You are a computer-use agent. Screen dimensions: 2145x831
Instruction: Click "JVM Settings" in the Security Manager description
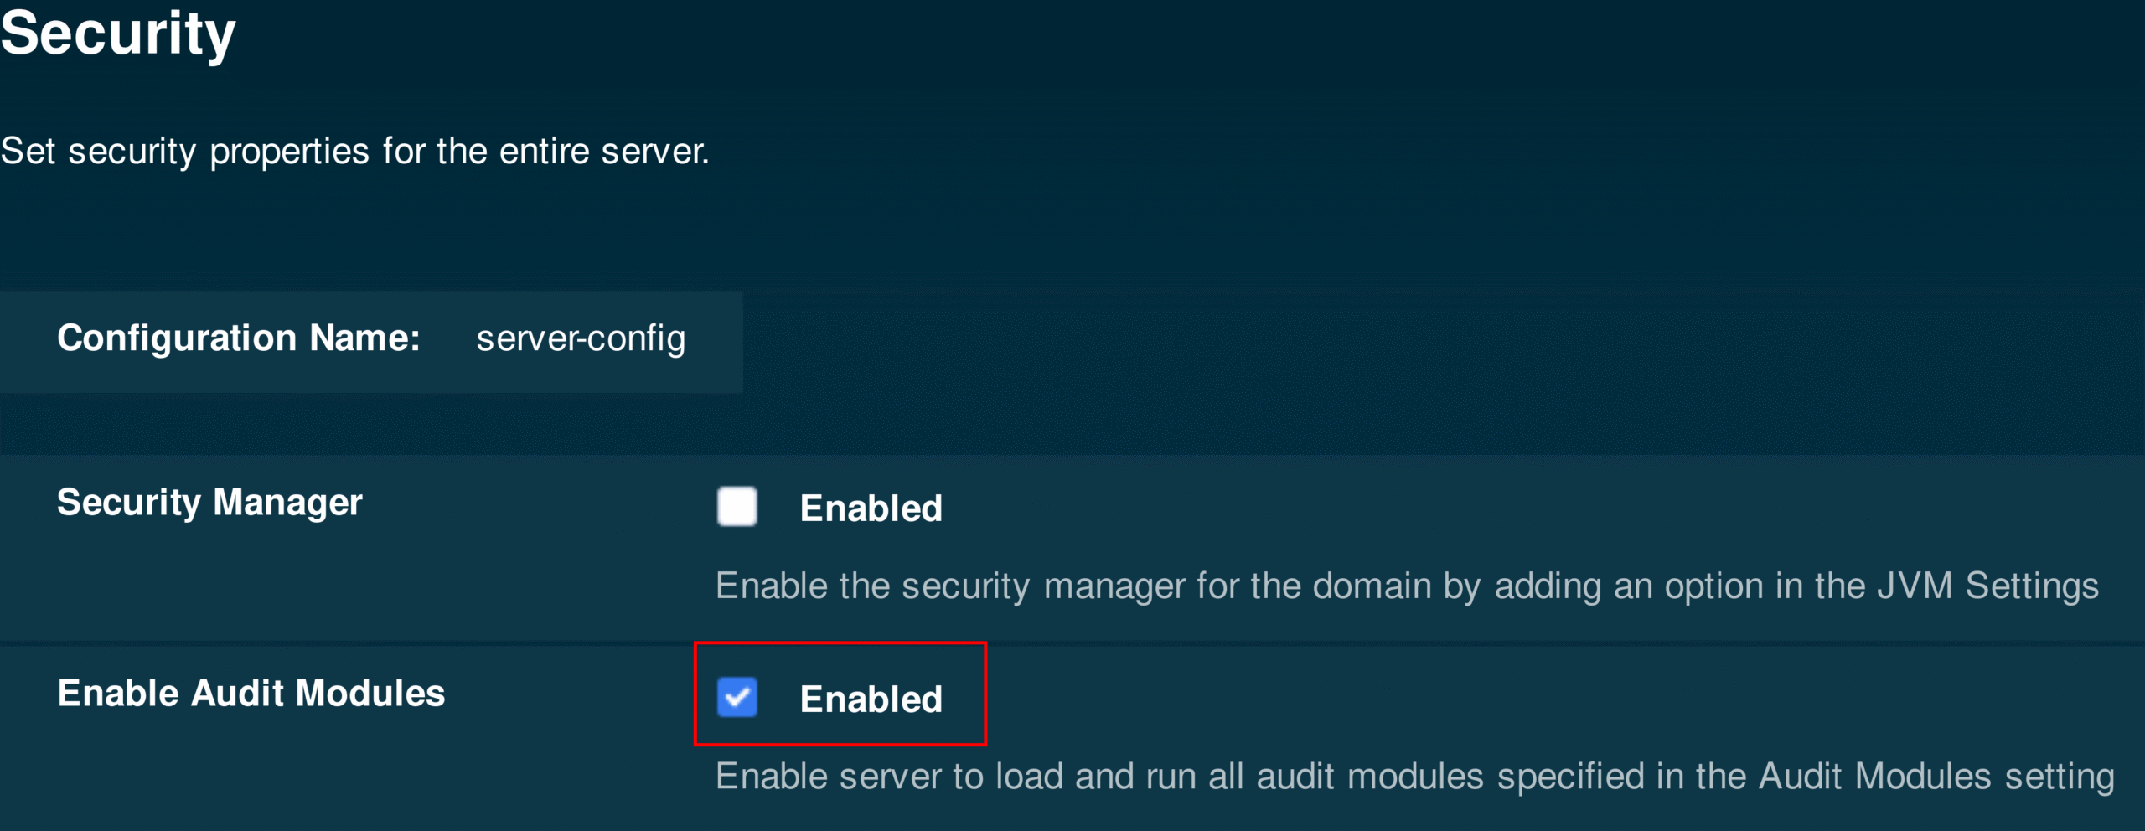click(1987, 586)
